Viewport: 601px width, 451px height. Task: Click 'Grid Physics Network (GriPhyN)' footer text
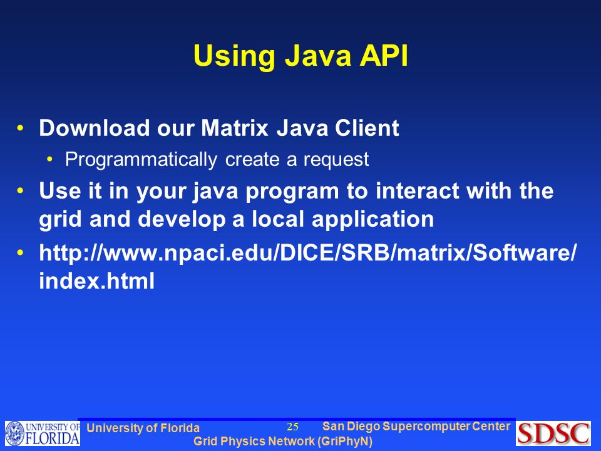click(x=283, y=442)
